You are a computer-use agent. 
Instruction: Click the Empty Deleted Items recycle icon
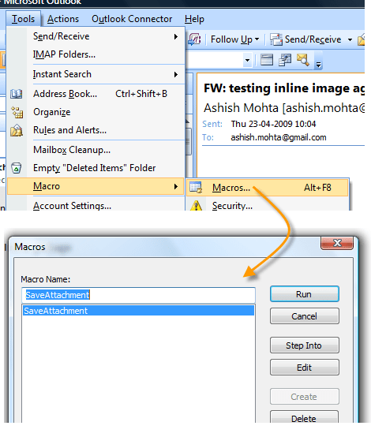point(17,168)
